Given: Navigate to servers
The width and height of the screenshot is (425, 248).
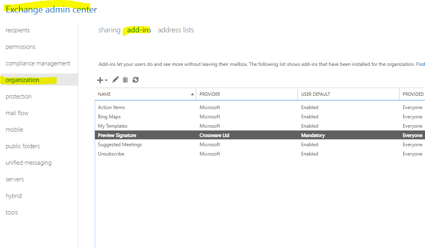Looking at the screenshot, I should [x=15, y=179].
